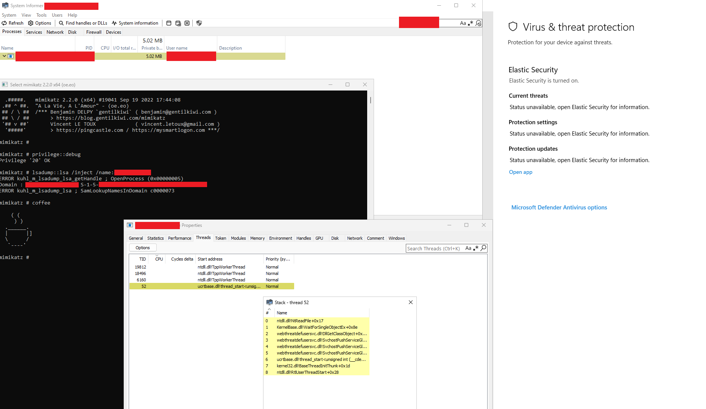Toggle case-sensitive option in Search Threads box
The height and width of the screenshot is (409, 706).
[x=468, y=248]
